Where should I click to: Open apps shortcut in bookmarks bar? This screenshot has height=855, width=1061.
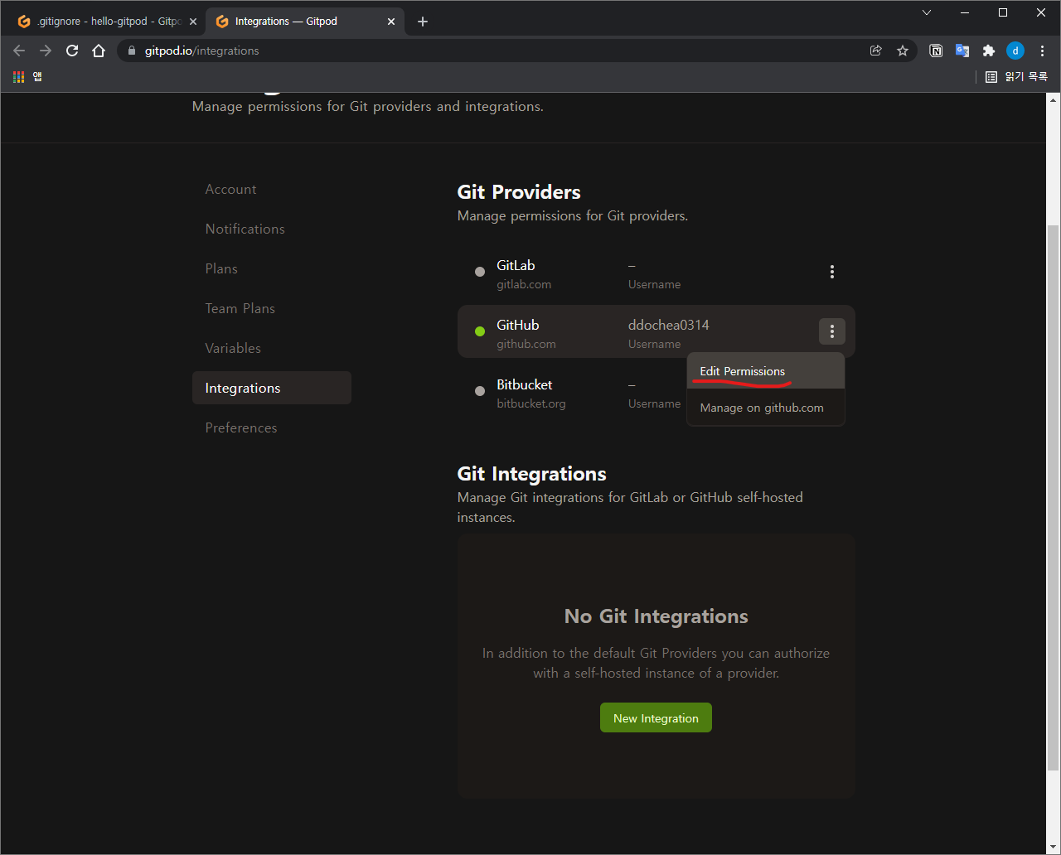pos(27,76)
